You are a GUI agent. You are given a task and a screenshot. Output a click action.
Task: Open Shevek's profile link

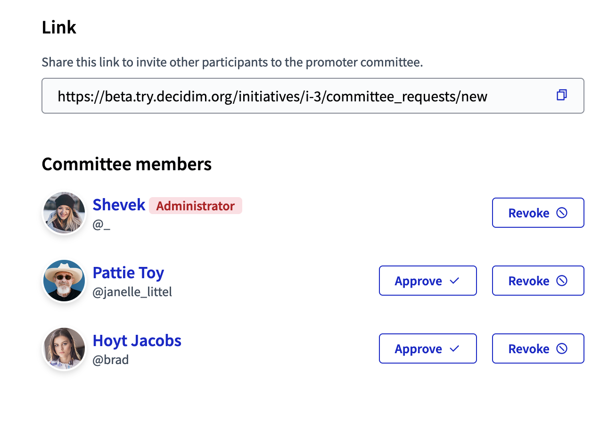(x=119, y=205)
